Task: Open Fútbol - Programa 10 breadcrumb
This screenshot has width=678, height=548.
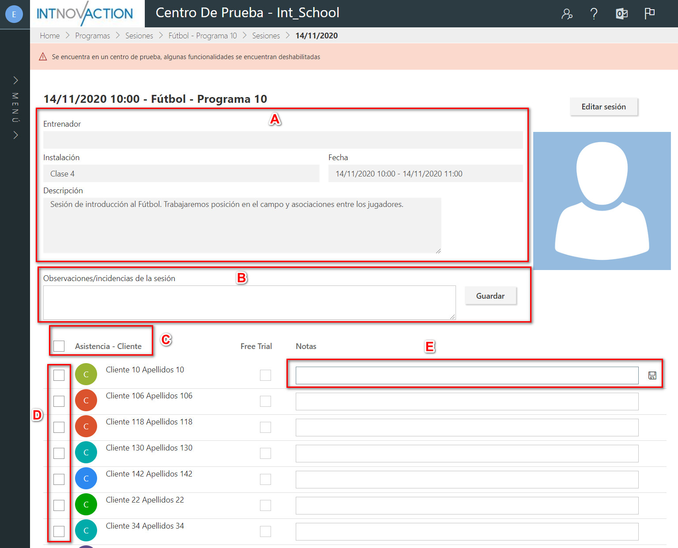Action: tap(203, 36)
